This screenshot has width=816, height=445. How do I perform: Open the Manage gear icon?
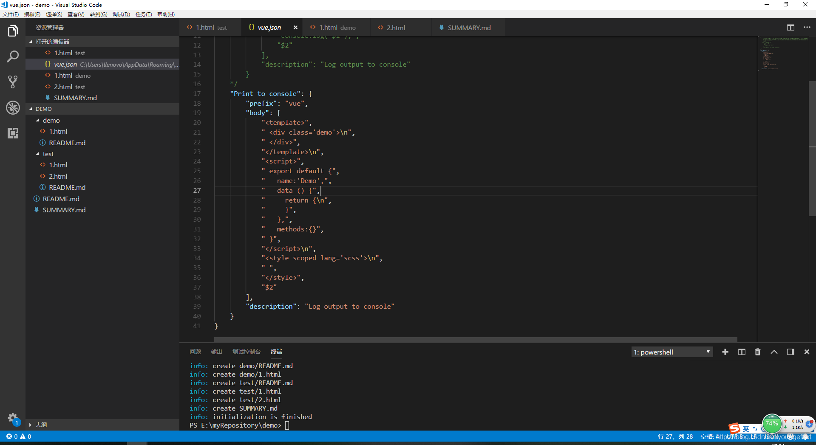tap(13, 418)
